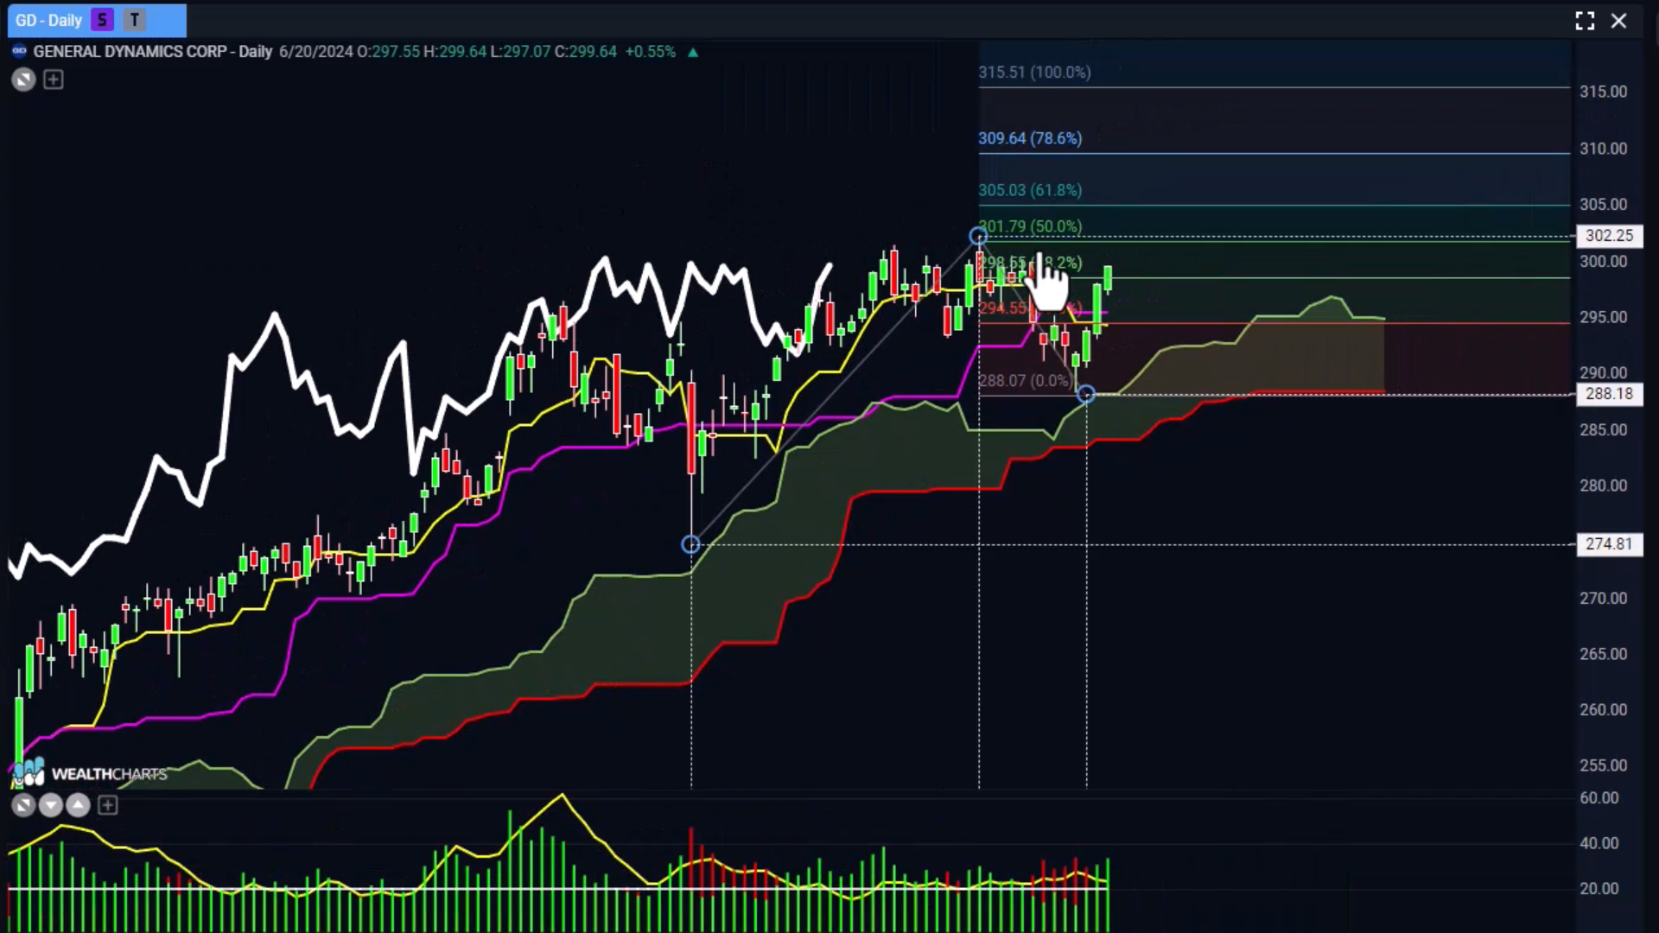The height and width of the screenshot is (933, 1659).
Task: Grab the Fibonacci anchor circle at 302.25 high
Action: tap(978, 236)
